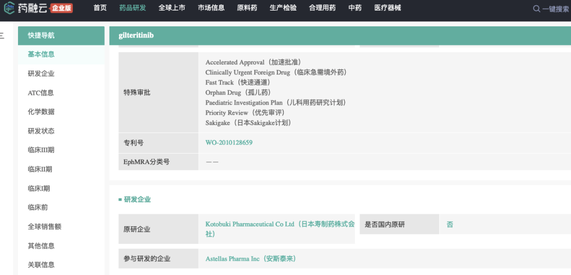Click the 专利号 label cell
The width and height of the screenshot is (571, 275).
tap(159, 143)
